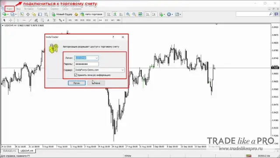The height and width of the screenshot is (158, 280).
Task: Click the Логин button in dialog
Action: [77, 83]
